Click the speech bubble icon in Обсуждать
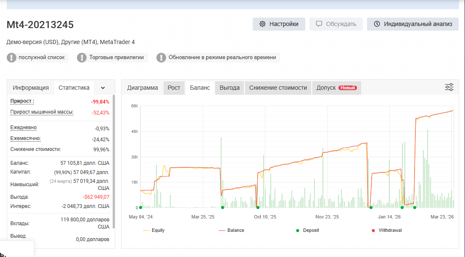 [x=319, y=24]
